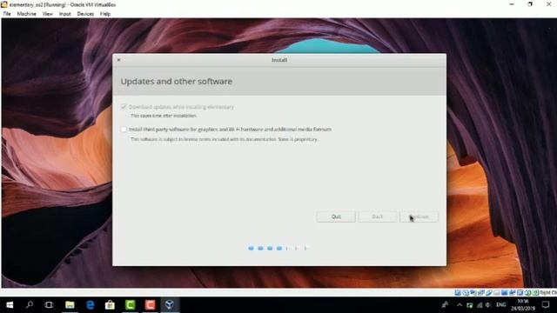The height and width of the screenshot is (313, 557).
Task: Open the volume control tray icon
Action: [x=488, y=305]
